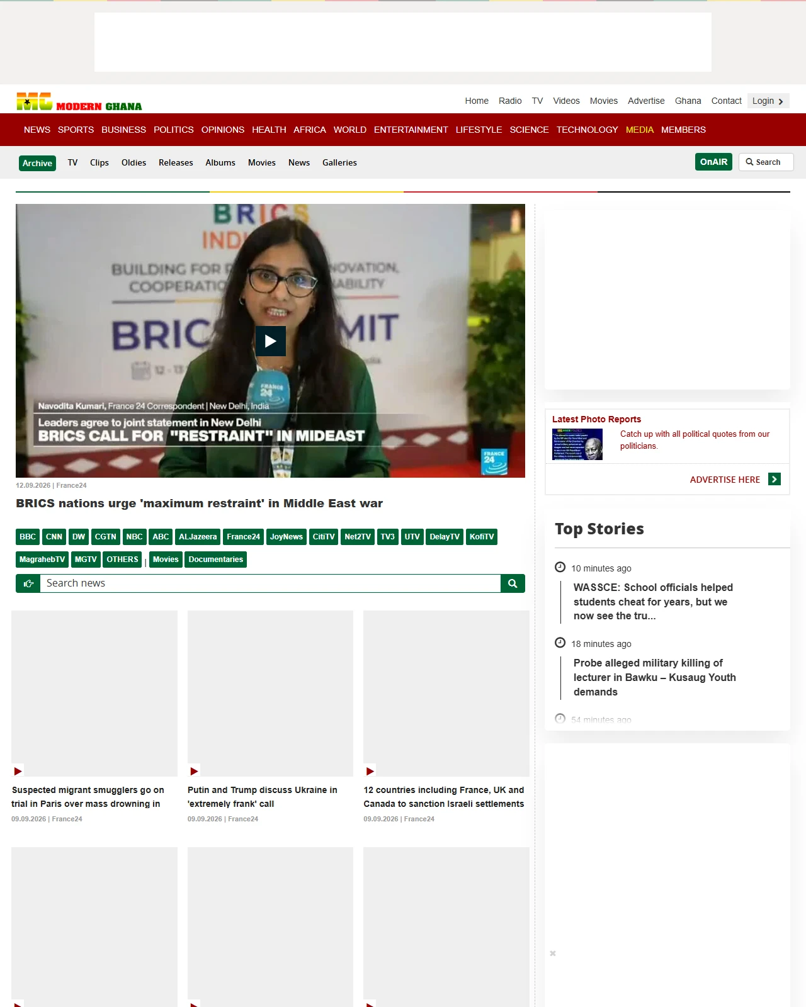Go to the Galleries tab

[x=339, y=162]
